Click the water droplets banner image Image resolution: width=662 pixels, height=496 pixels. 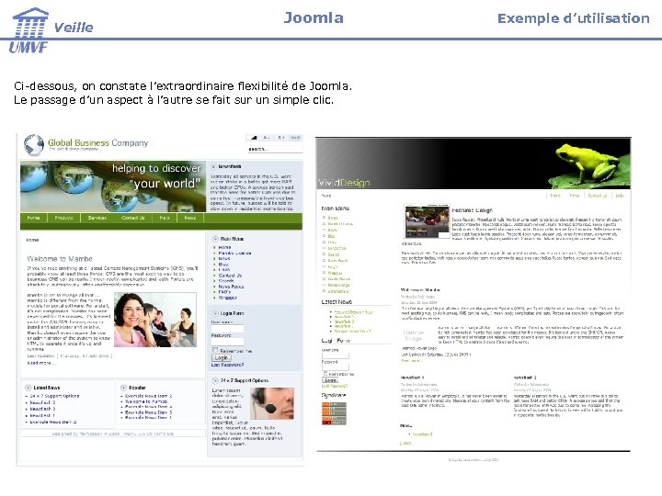[x=113, y=186]
